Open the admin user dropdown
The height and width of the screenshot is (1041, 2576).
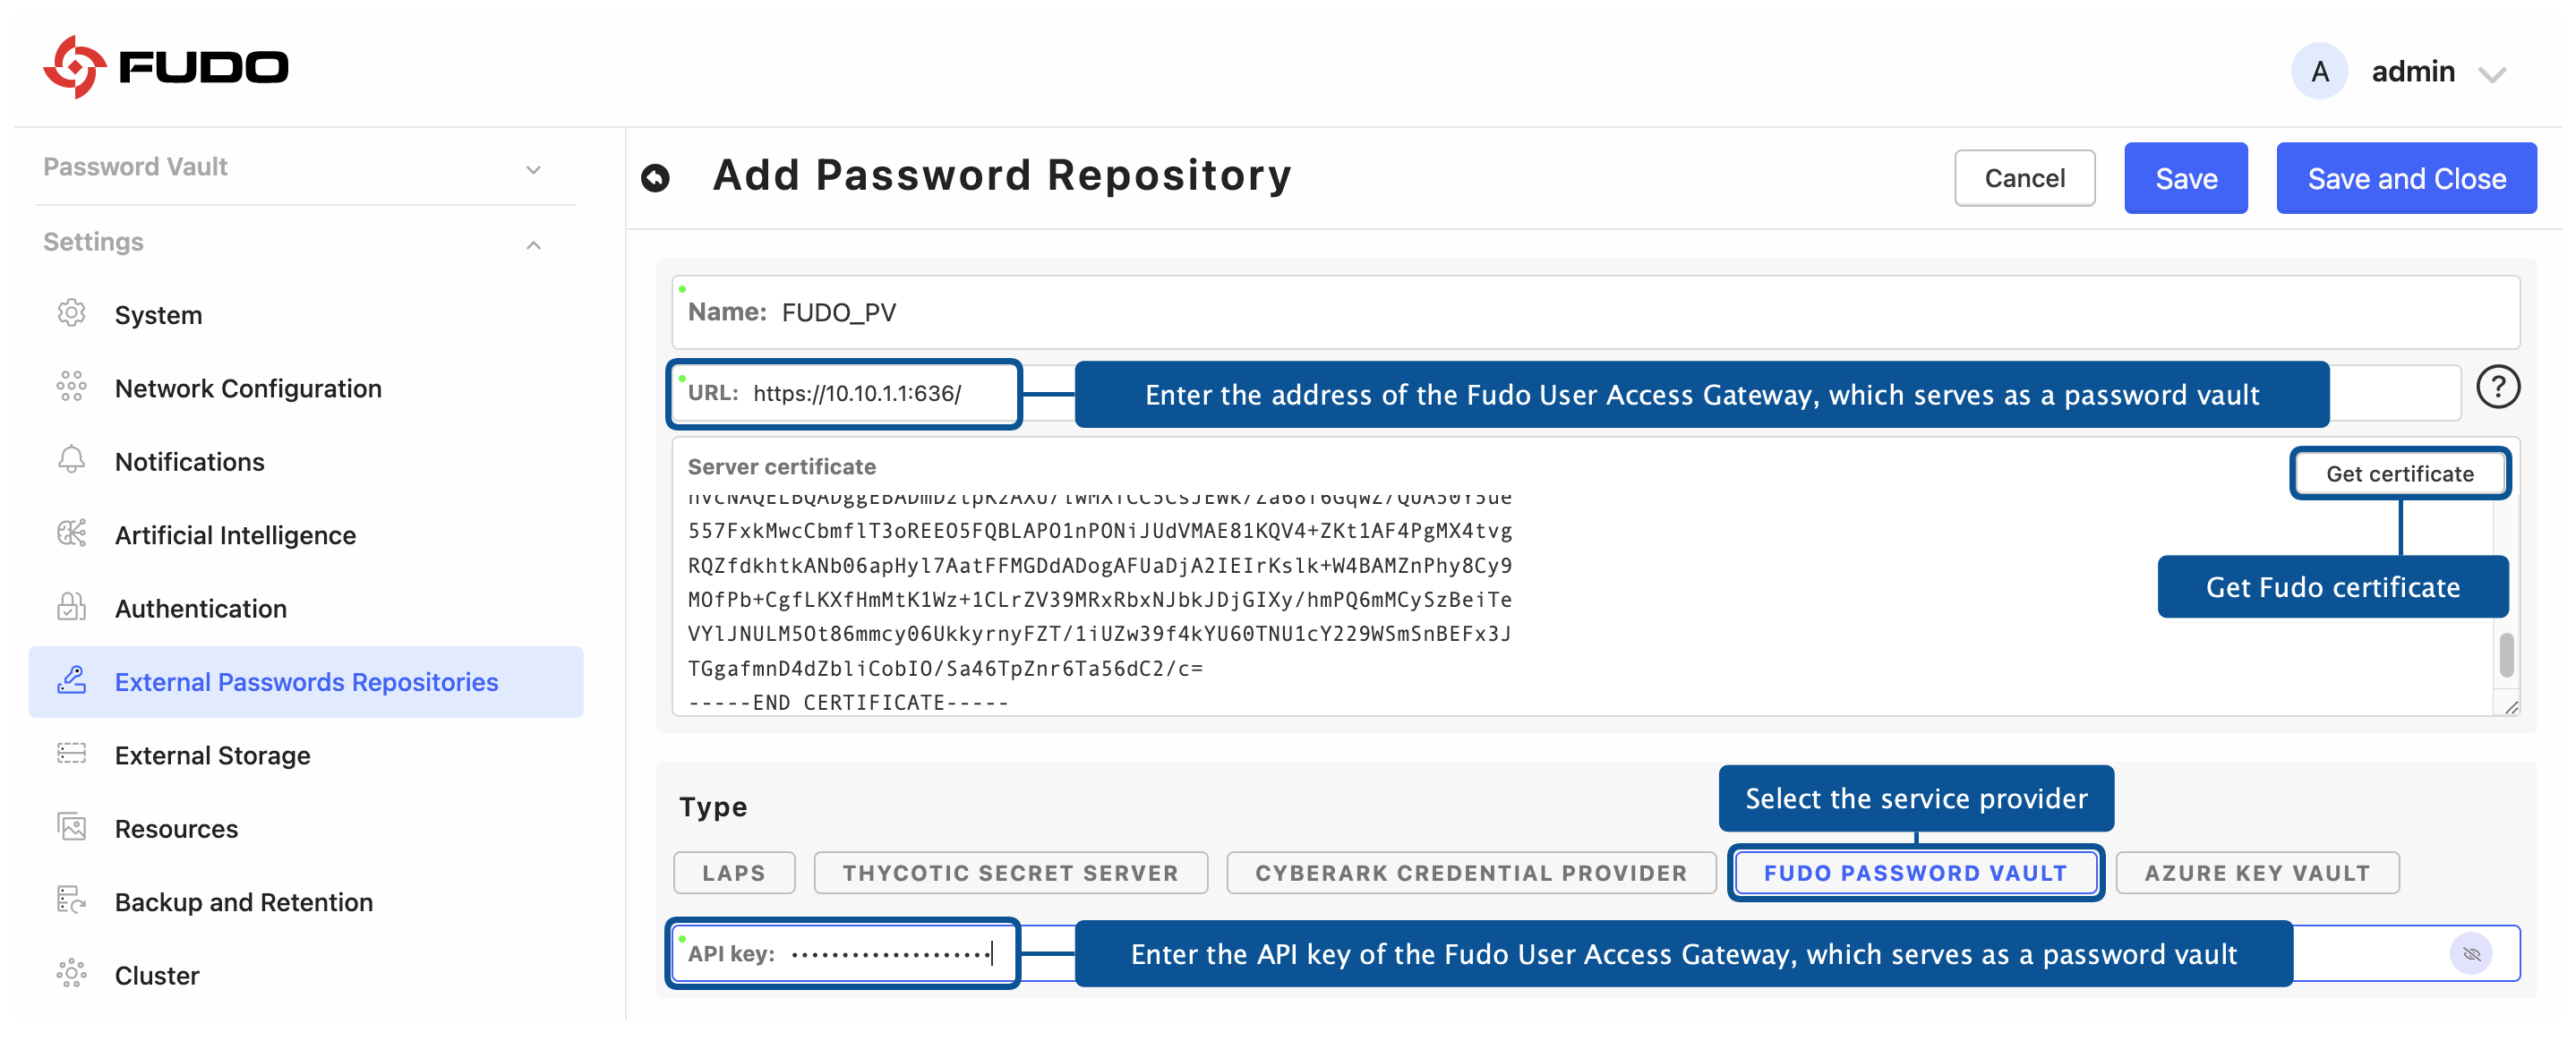(2491, 73)
